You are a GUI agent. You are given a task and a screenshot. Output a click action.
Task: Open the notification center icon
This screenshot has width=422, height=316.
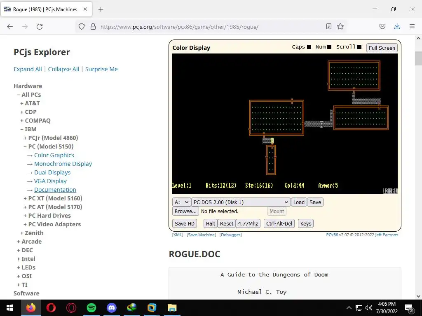409,308
